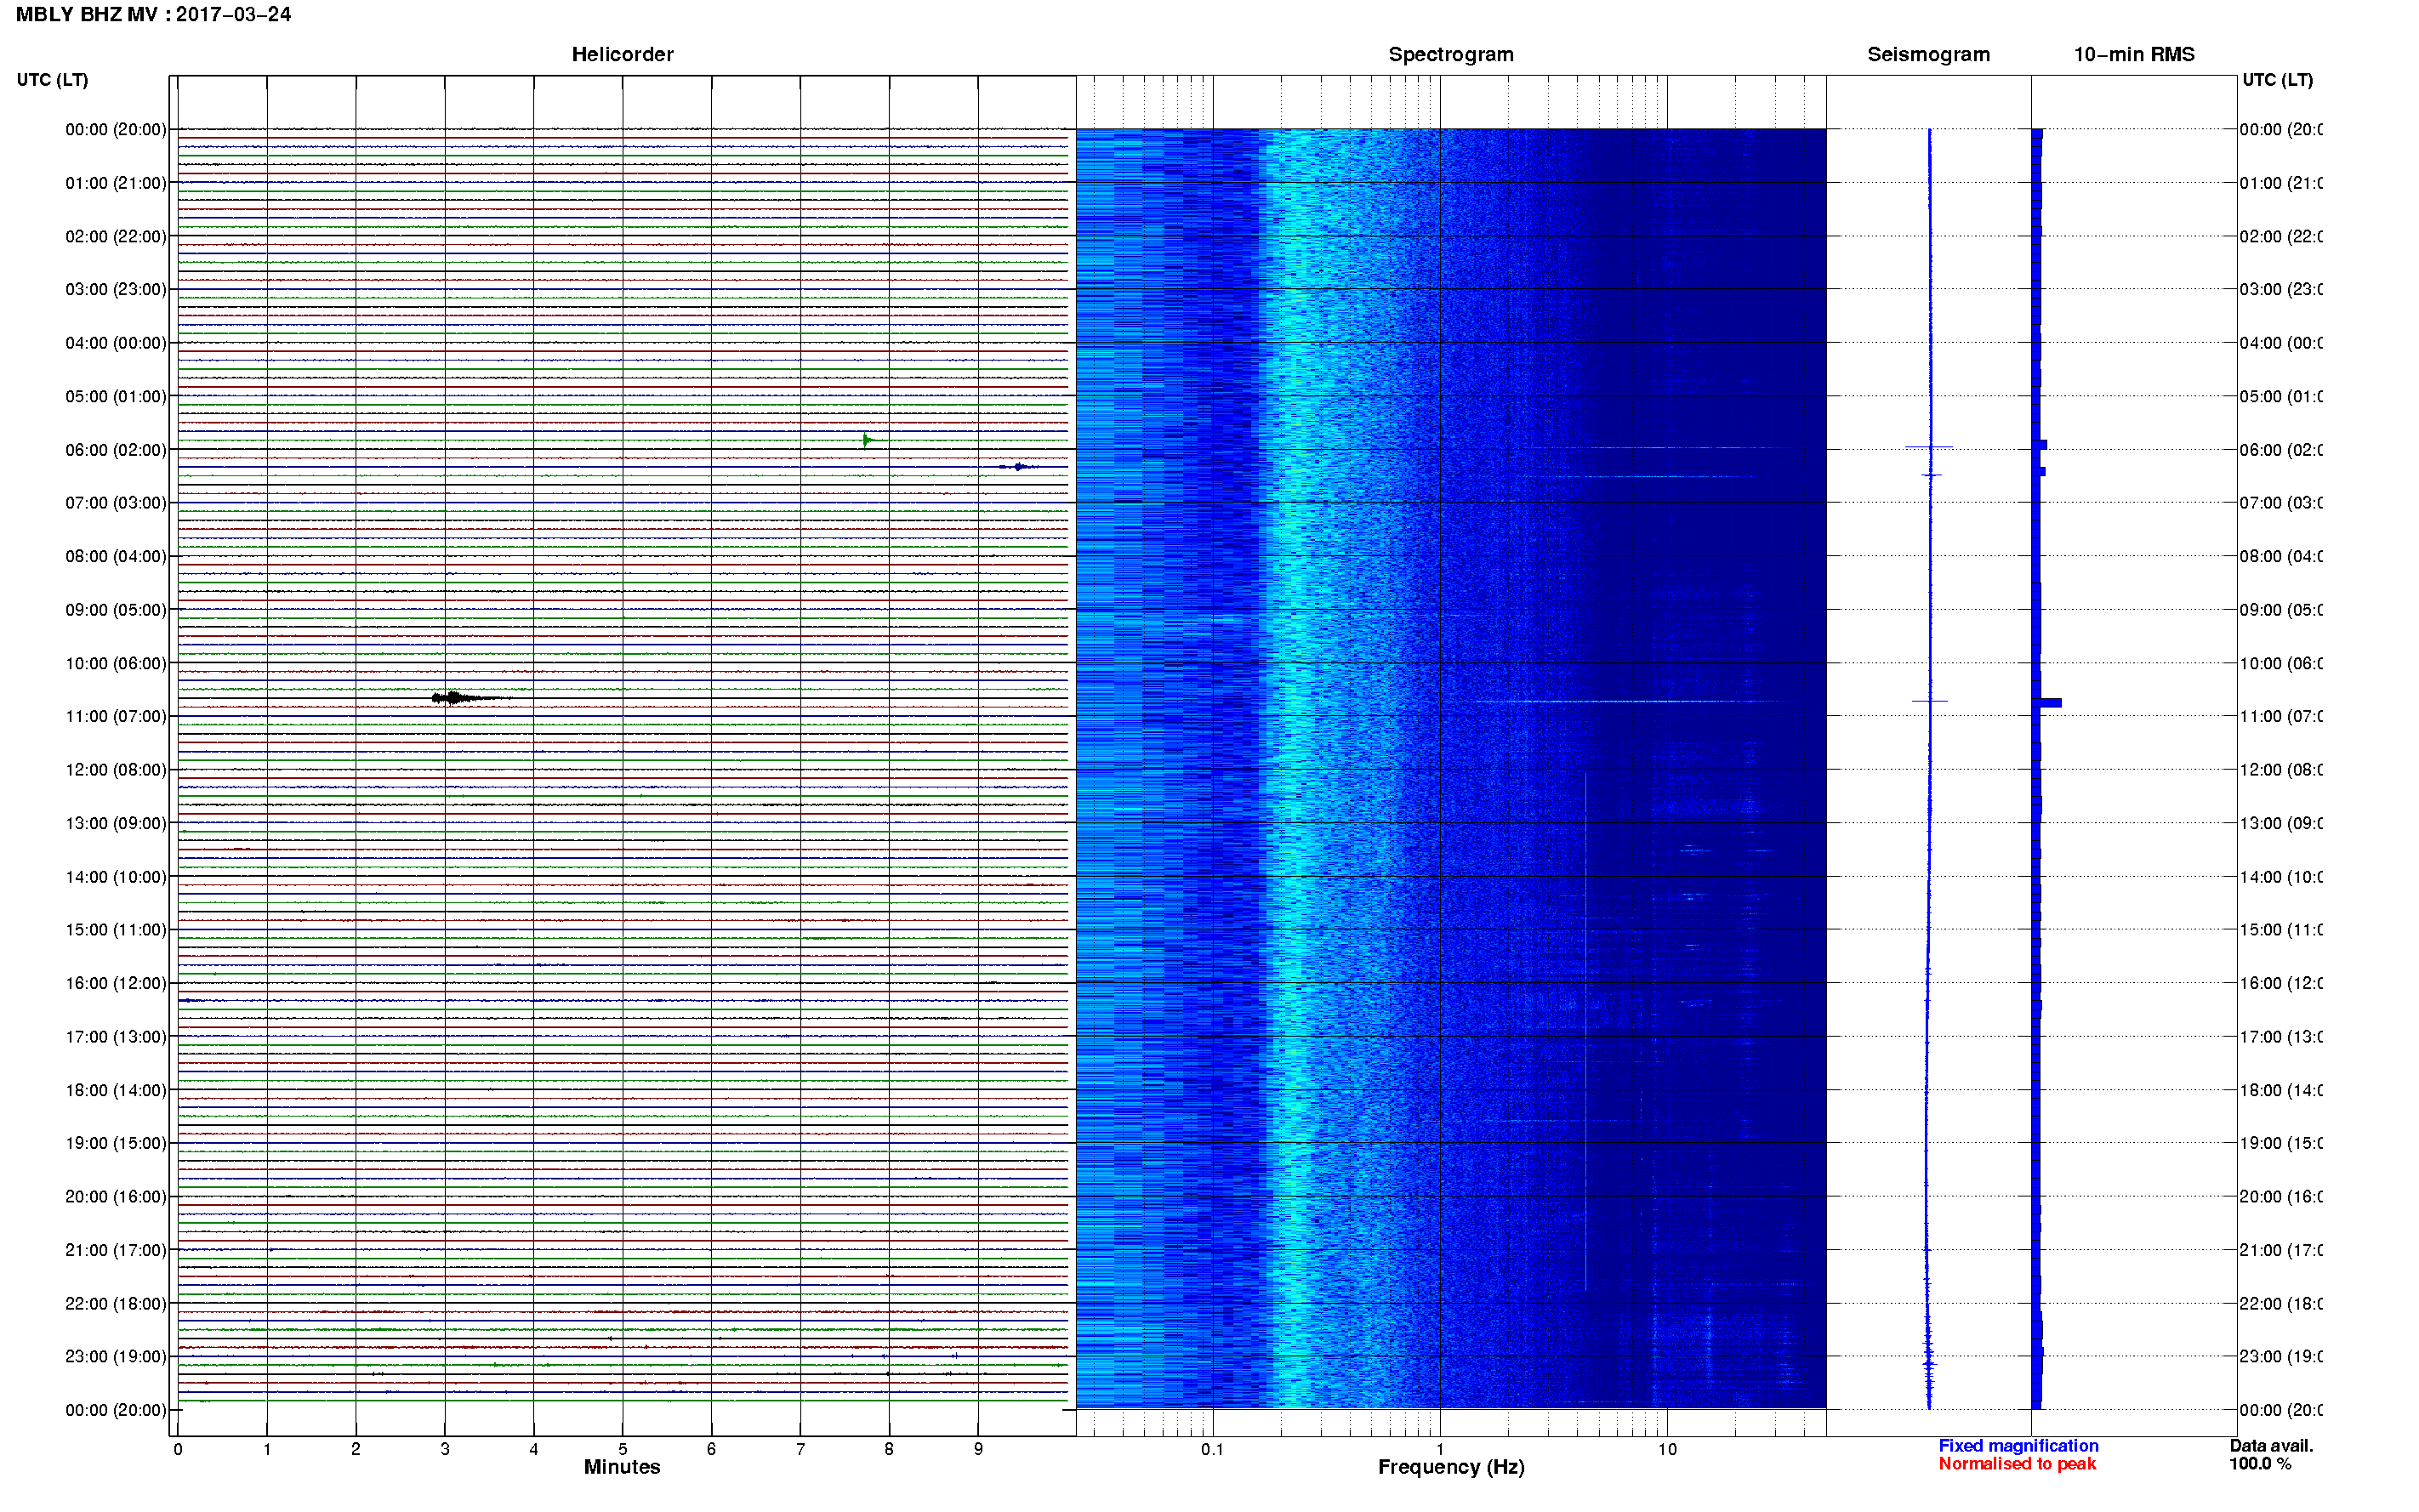The image size is (2419, 1512).
Task: Click the left '03:00 (23:00)' time label
Action: (116, 289)
